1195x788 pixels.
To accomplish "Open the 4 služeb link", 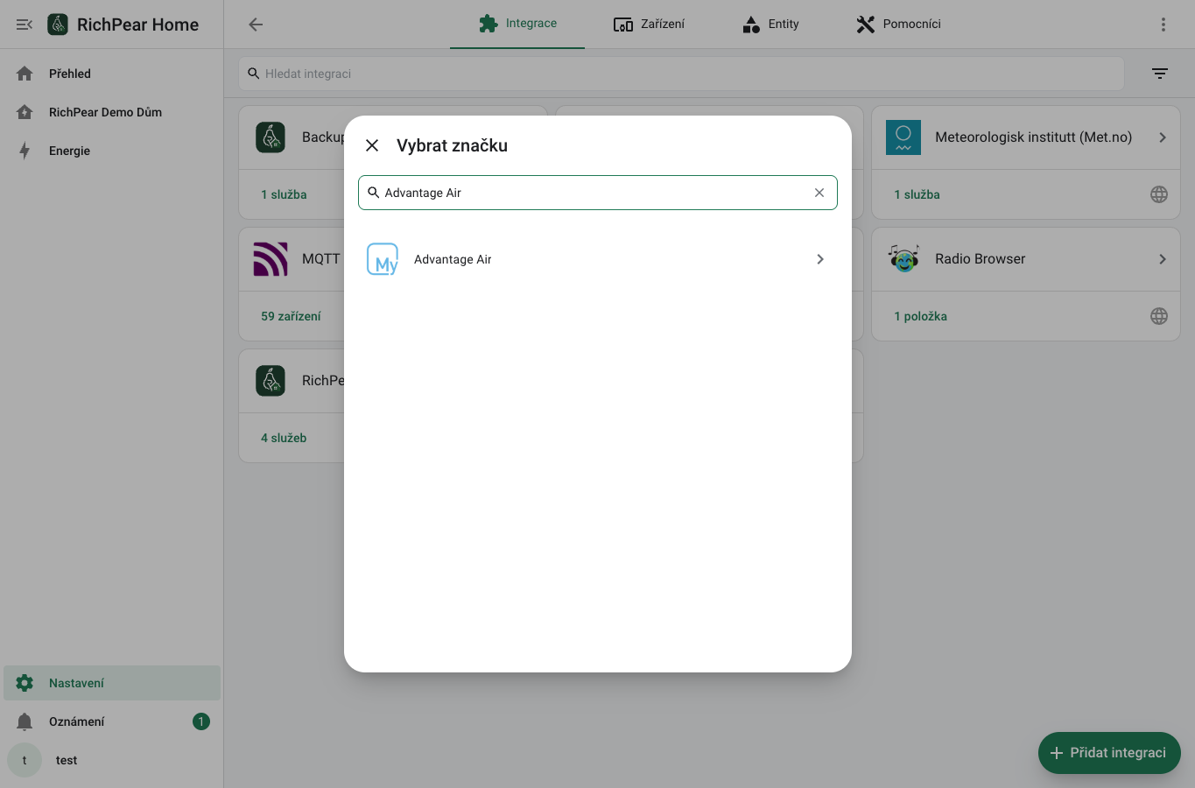I will tap(284, 438).
